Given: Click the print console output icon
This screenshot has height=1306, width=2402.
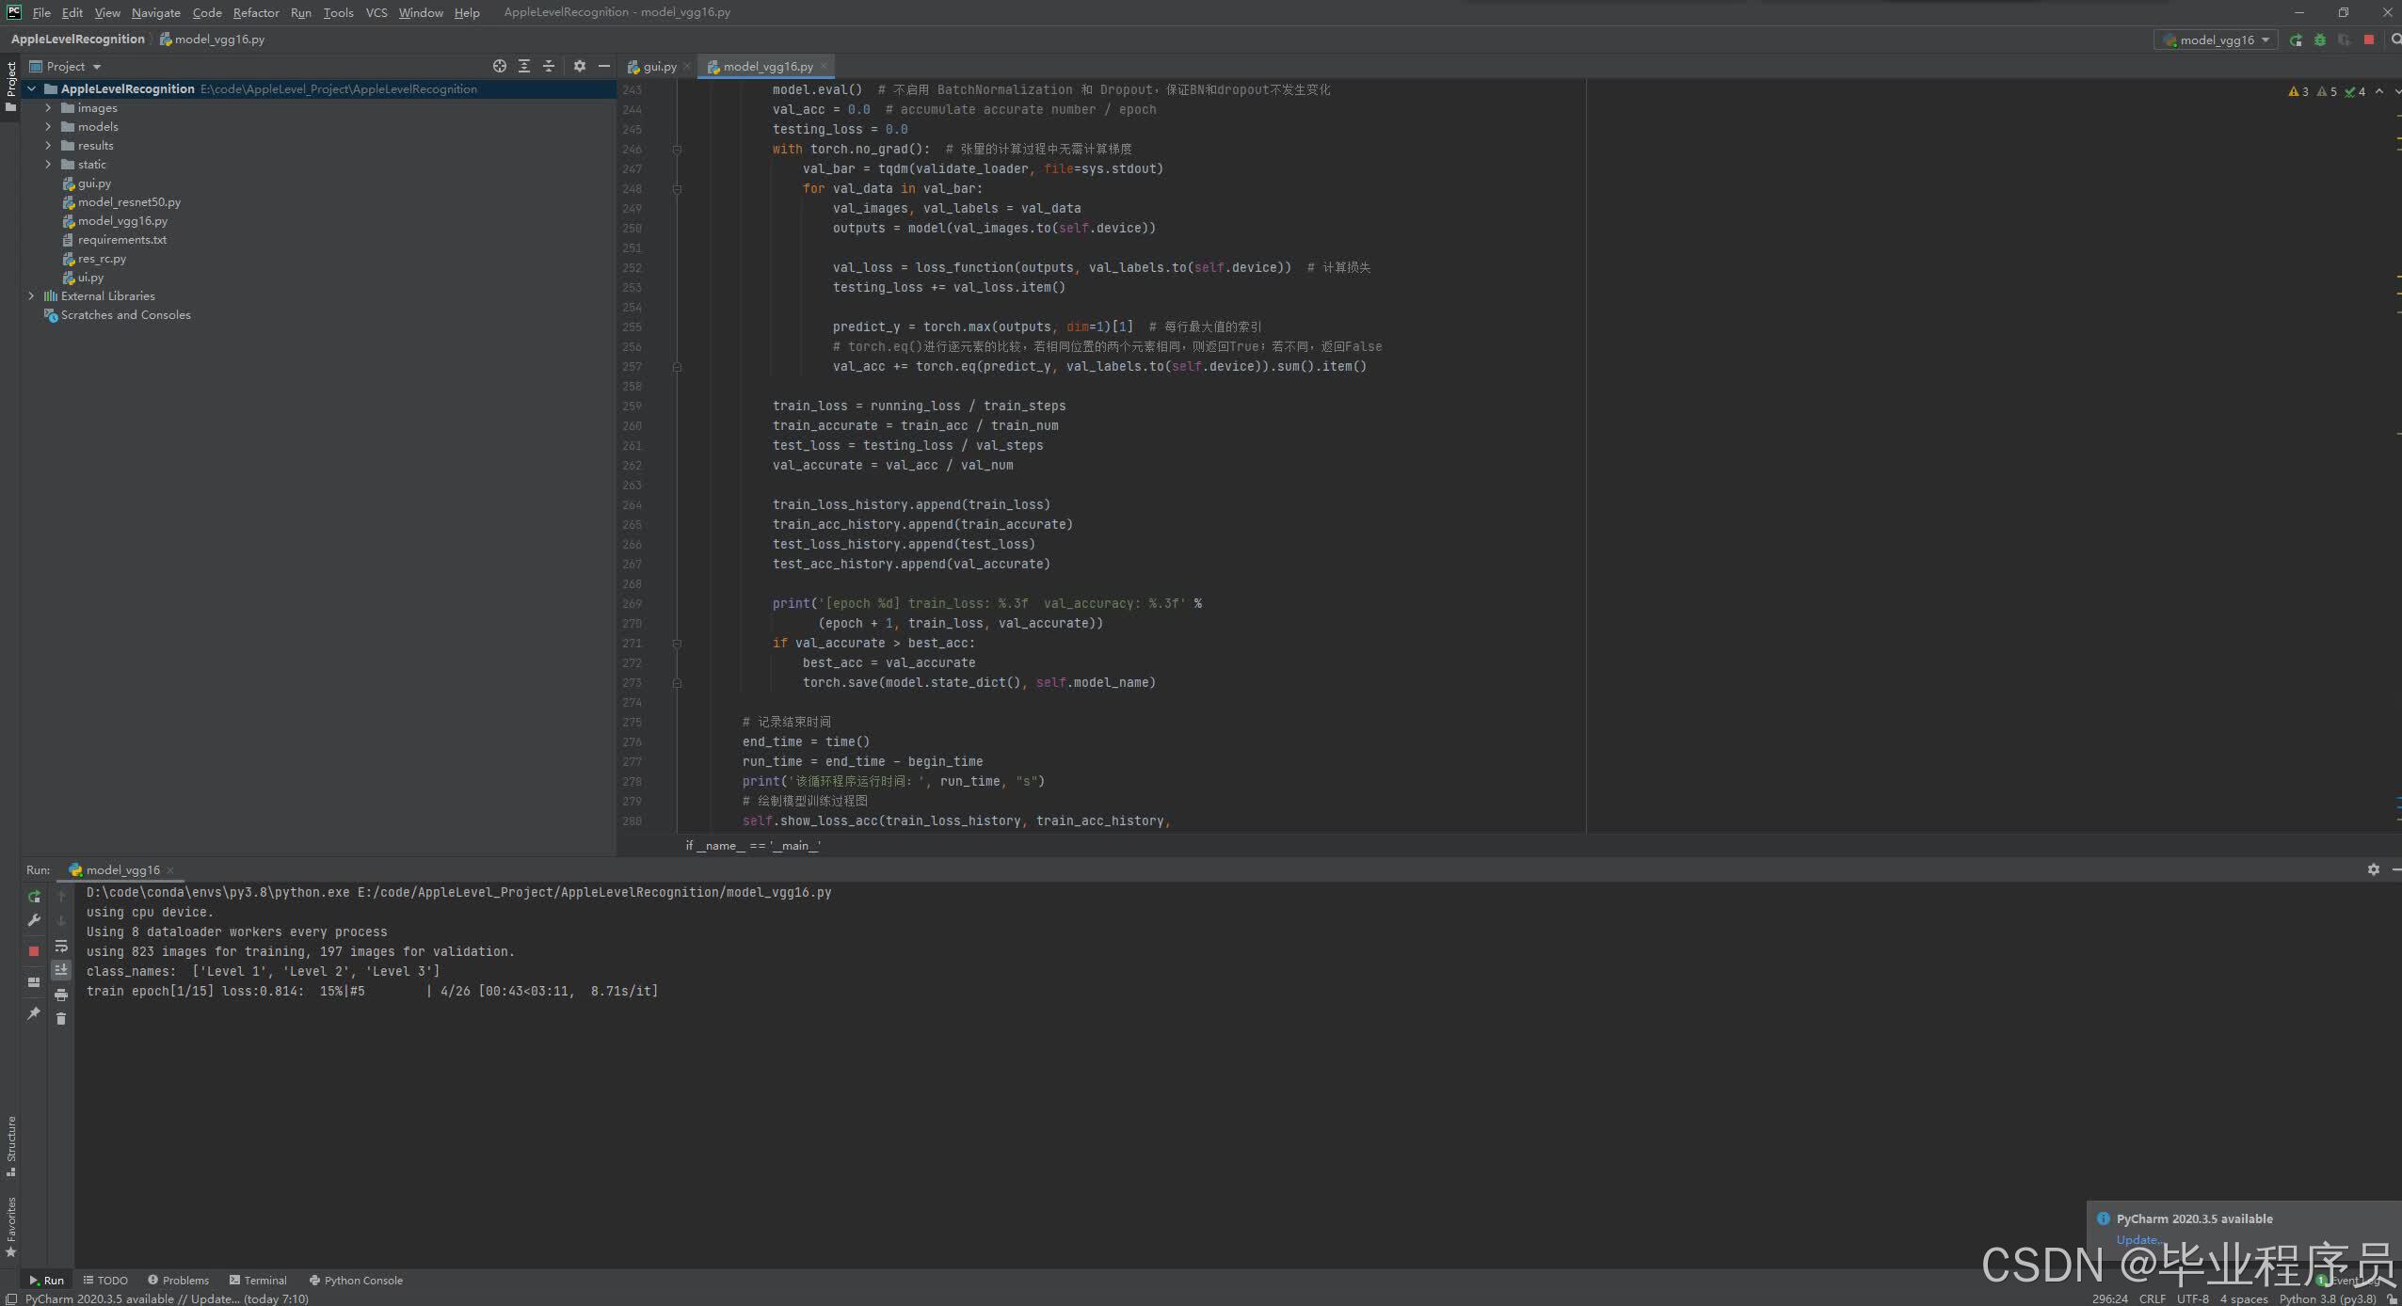Looking at the screenshot, I should (61, 995).
